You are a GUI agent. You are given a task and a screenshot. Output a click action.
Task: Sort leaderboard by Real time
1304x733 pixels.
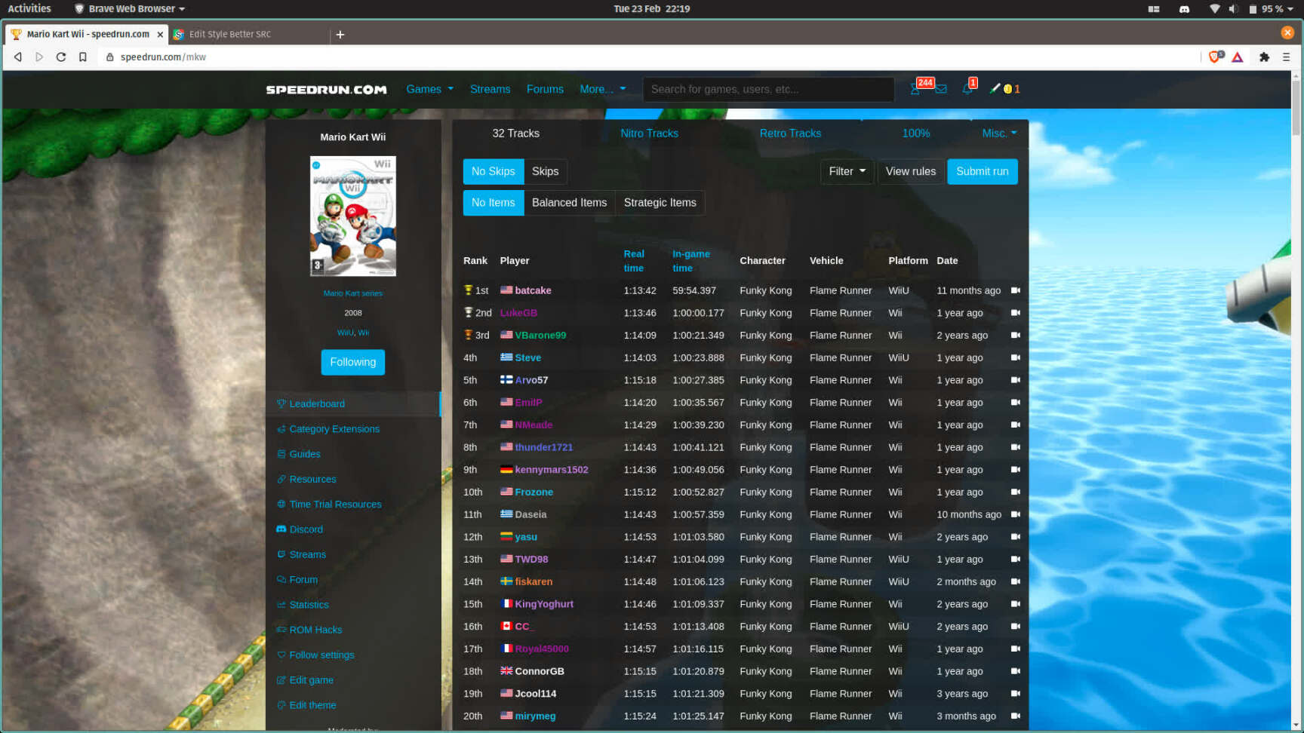(634, 261)
